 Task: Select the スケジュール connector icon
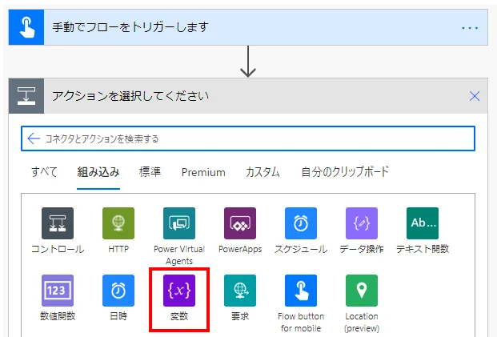(301, 223)
